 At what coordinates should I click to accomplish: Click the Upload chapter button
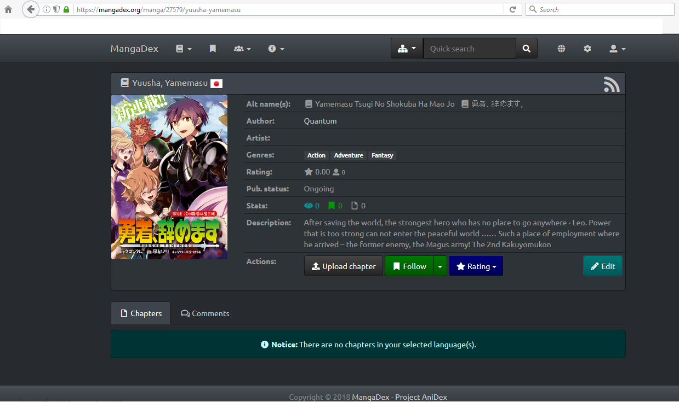[344, 266]
